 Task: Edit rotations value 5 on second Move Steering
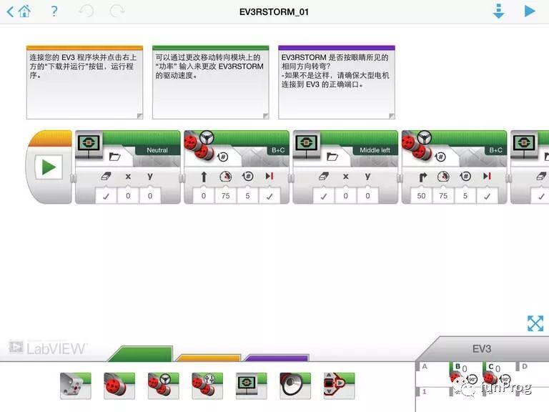(x=465, y=196)
